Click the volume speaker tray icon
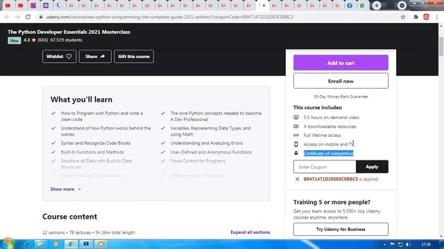Viewport: 444px width, 249px height. 408,244
